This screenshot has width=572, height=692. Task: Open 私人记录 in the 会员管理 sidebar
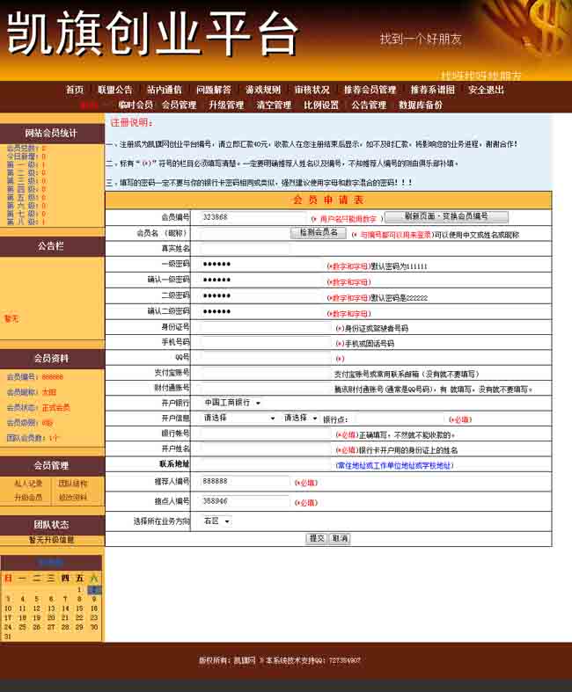28,484
